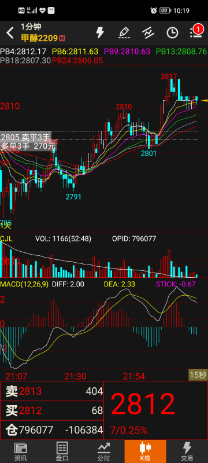Expand the 1分钟 period selector
This screenshot has height=463, width=208.
[x=31, y=27]
